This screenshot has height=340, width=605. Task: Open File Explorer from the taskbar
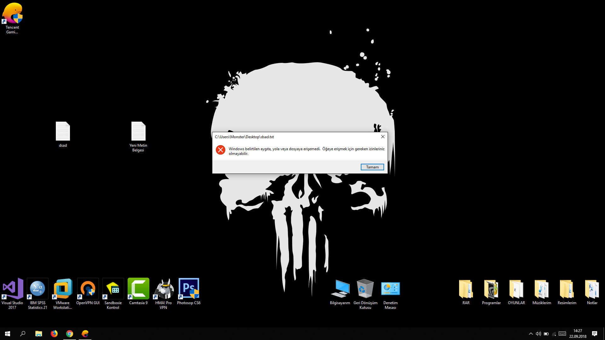tap(38, 334)
